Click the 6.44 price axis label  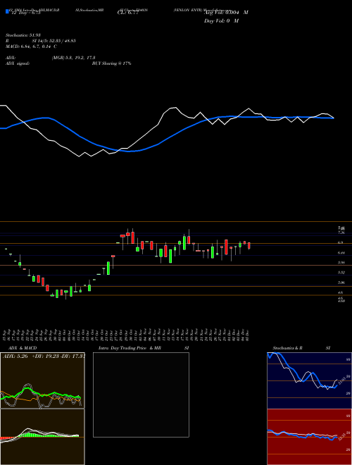(341, 253)
